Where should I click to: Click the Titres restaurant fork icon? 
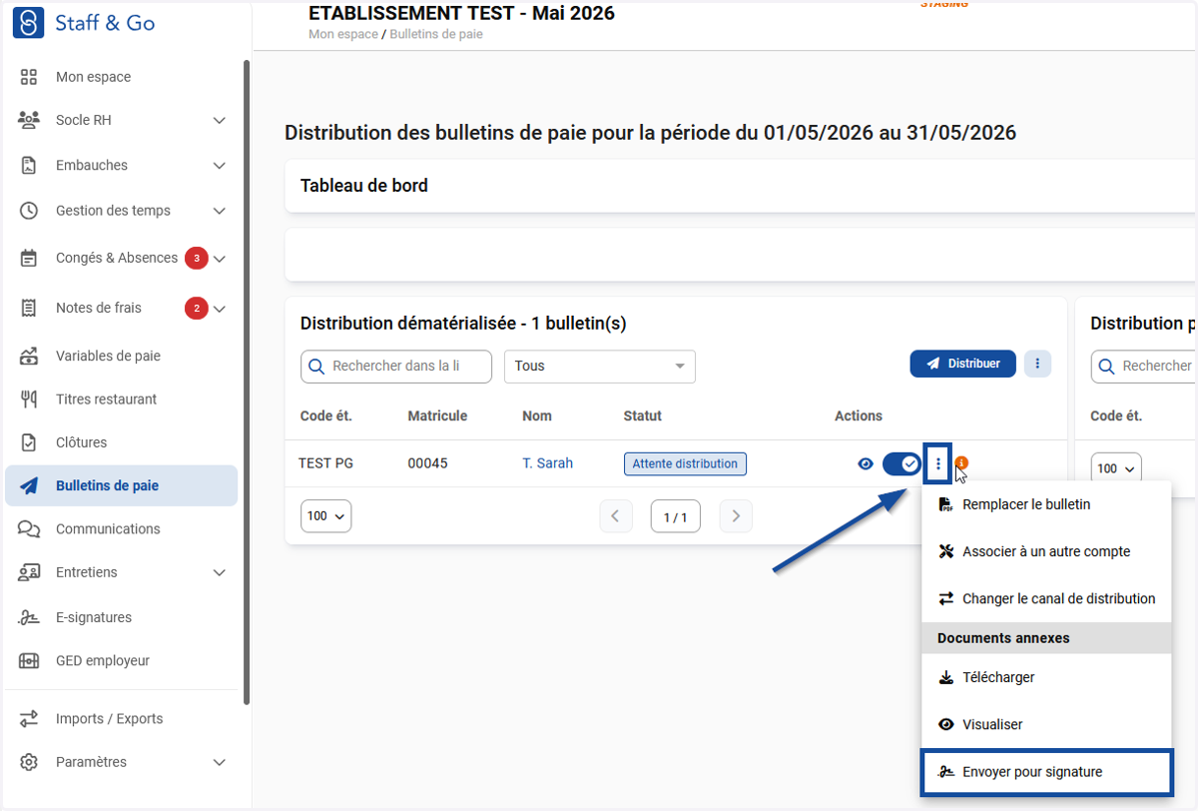click(29, 399)
